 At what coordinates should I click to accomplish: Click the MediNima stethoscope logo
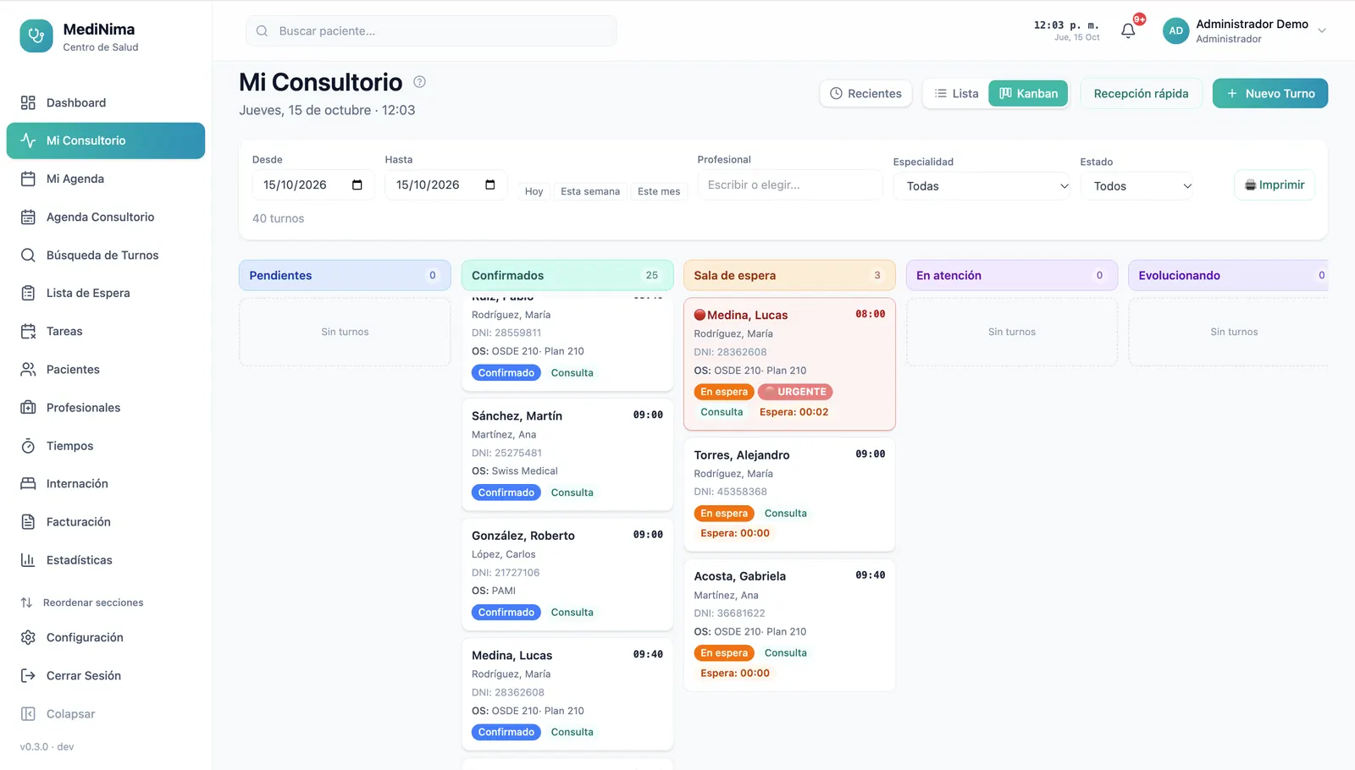tap(36, 36)
